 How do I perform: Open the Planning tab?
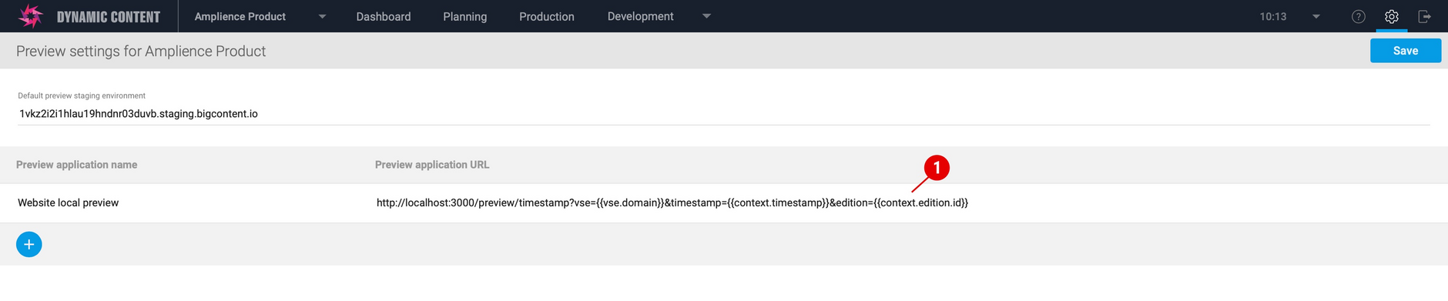(465, 16)
